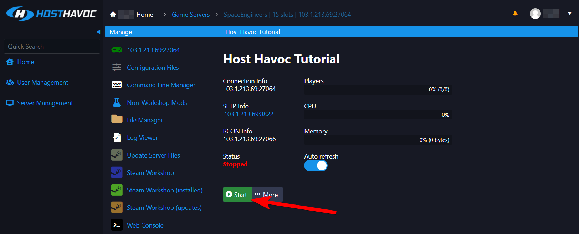Screen dimensions: 579x234
Task: Open Configuration Files
Action: [153, 68]
